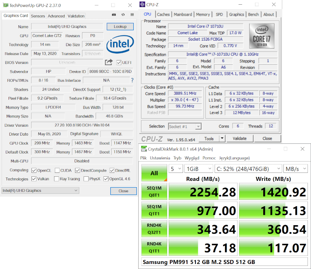
Task: Click the Samsung PM991 SSD info text
Action: pyautogui.click(x=194, y=262)
